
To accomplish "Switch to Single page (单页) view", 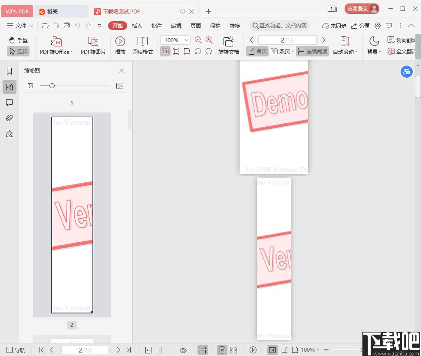I will (x=257, y=51).
